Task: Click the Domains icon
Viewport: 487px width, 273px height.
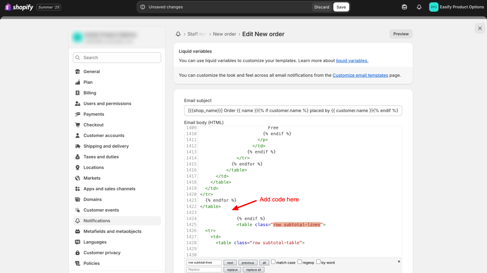Action: [x=78, y=200]
